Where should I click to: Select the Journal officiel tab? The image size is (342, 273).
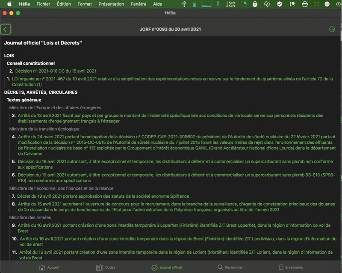pos(167,267)
